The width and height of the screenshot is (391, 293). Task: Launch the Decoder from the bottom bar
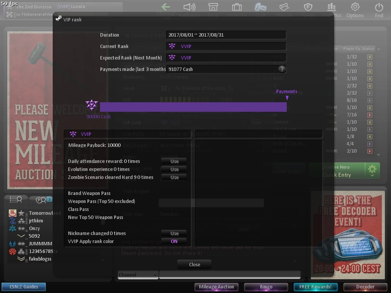point(365,287)
